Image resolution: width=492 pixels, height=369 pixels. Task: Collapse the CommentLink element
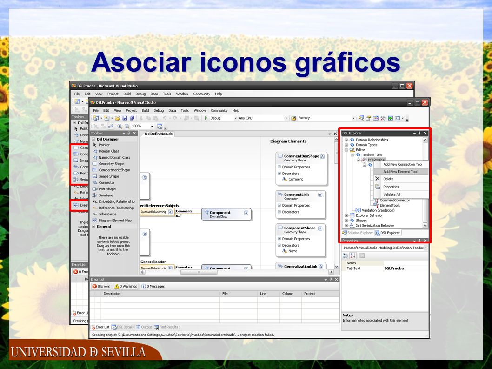point(320,195)
